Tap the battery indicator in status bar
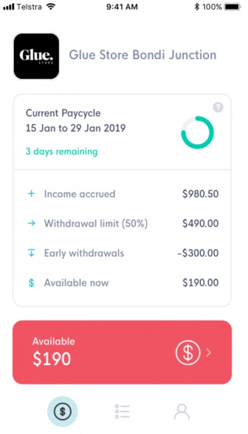Screen dimensions: 248x434 click(232, 7)
